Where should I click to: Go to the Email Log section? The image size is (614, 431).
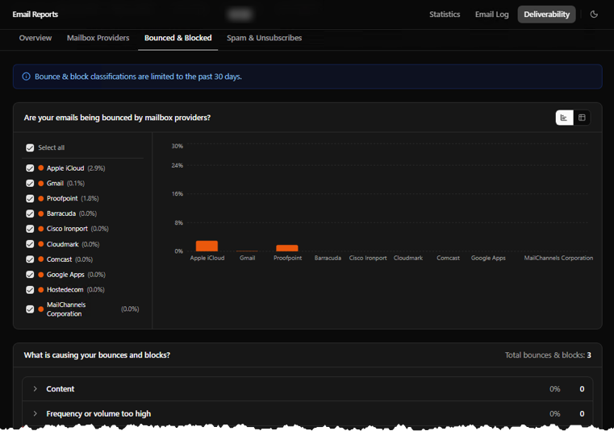click(x=492, y=15)
